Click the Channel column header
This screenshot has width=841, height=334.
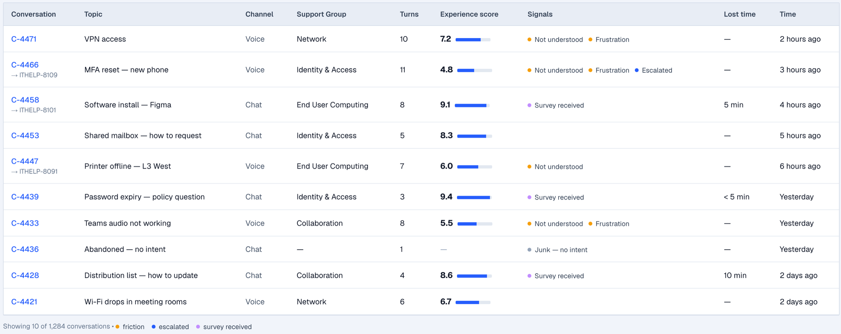point(259,14)
